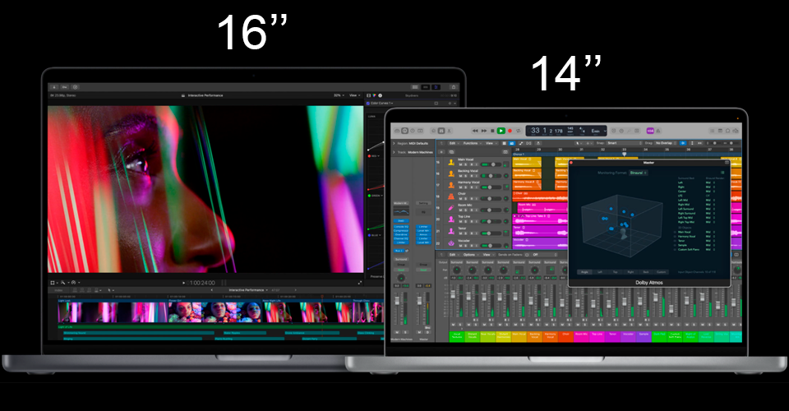789x411 pixels.
Task: Click the Room Mic microphone track icon
Action: [x=451, y=208]
